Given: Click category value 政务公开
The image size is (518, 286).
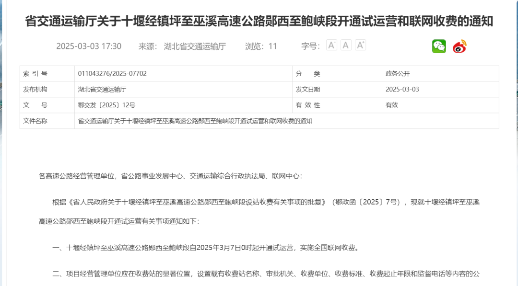Looking at the screenshot, I should click(x=398, y=74).
